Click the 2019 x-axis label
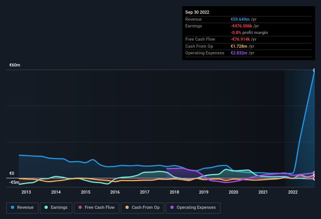The width and height of the screenshot is (321, 219). click(x=204, y=192)
